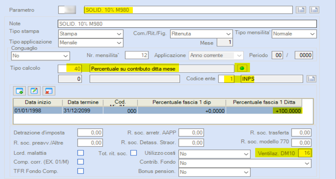
Task: Open the Tipo stampa dropdown
Action: pyautogui.click(x=91, y=34)
